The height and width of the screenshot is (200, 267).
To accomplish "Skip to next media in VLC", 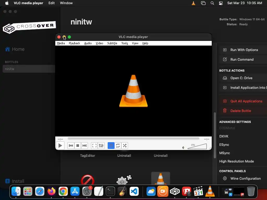I will click(84, 146).
